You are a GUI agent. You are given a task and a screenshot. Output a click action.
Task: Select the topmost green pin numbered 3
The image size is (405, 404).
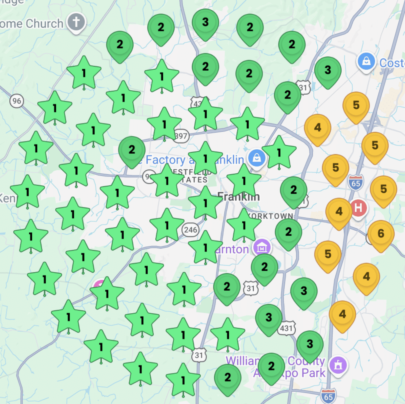click(205, 22)
